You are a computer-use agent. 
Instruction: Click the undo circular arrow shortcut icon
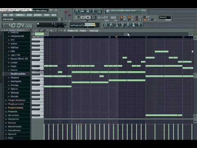(x=105, y=25)
